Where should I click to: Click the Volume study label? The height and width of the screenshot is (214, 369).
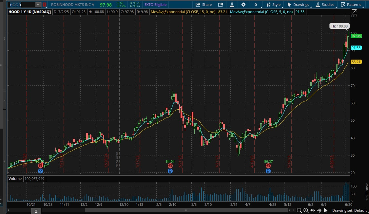click(x=15, y=179)
